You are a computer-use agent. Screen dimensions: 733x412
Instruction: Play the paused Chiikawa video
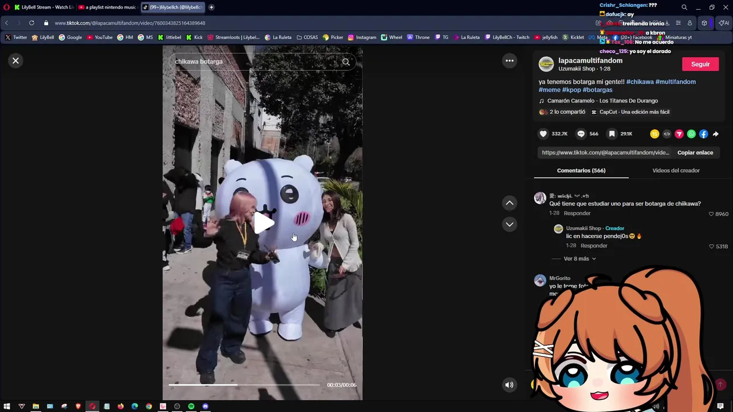coord(263,223)
